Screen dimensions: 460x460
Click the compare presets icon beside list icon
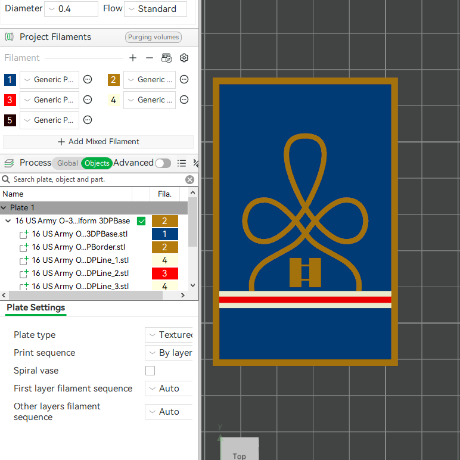click(x=195, y=163)
